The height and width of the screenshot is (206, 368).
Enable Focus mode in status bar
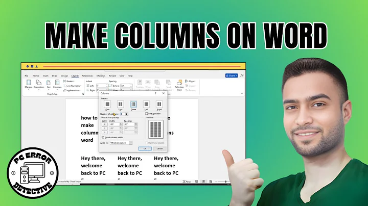[x=187, y=182]
